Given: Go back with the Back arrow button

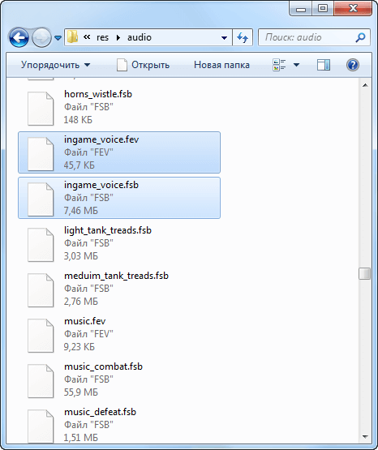Looking at the screenshot, I should pos(19,37).
